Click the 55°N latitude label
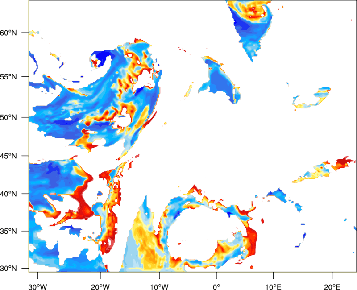Screen dimensions: 357x290 click(8, 77)
